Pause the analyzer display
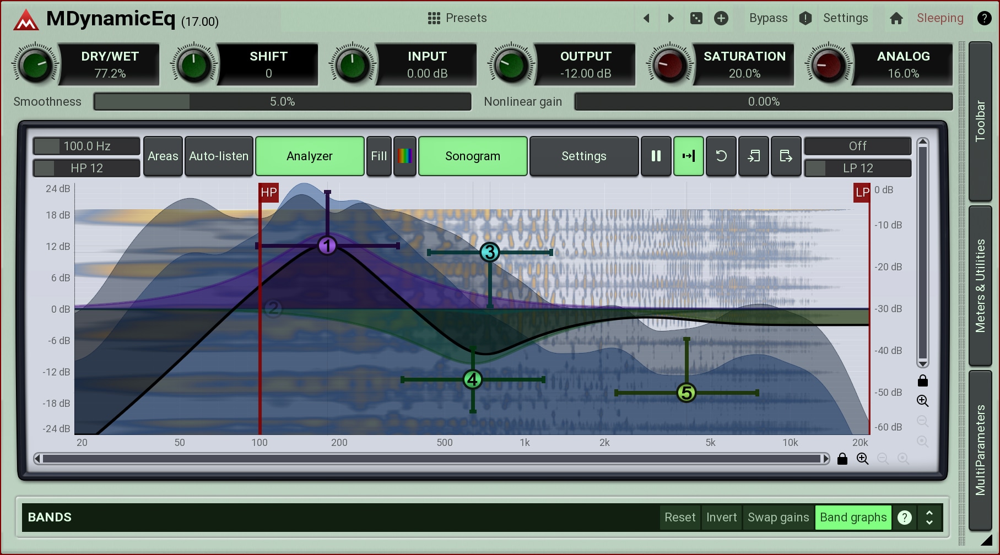This screenshot has width=1000, height=555. pos(656,156)
